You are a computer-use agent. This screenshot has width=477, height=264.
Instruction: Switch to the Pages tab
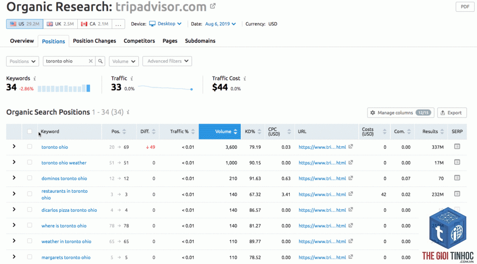coord(170,41)
